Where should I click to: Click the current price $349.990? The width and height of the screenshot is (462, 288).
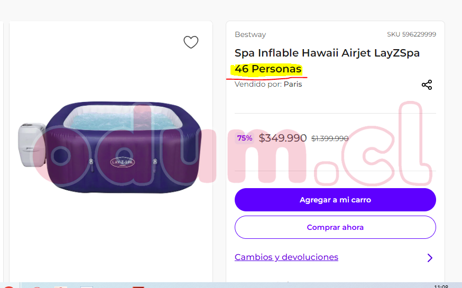[x=283, y=138]
